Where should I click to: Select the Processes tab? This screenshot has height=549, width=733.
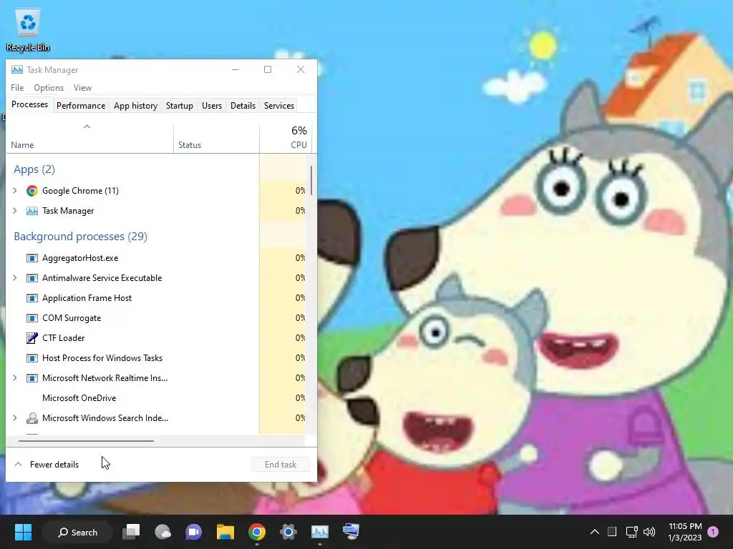click(29, 104)
